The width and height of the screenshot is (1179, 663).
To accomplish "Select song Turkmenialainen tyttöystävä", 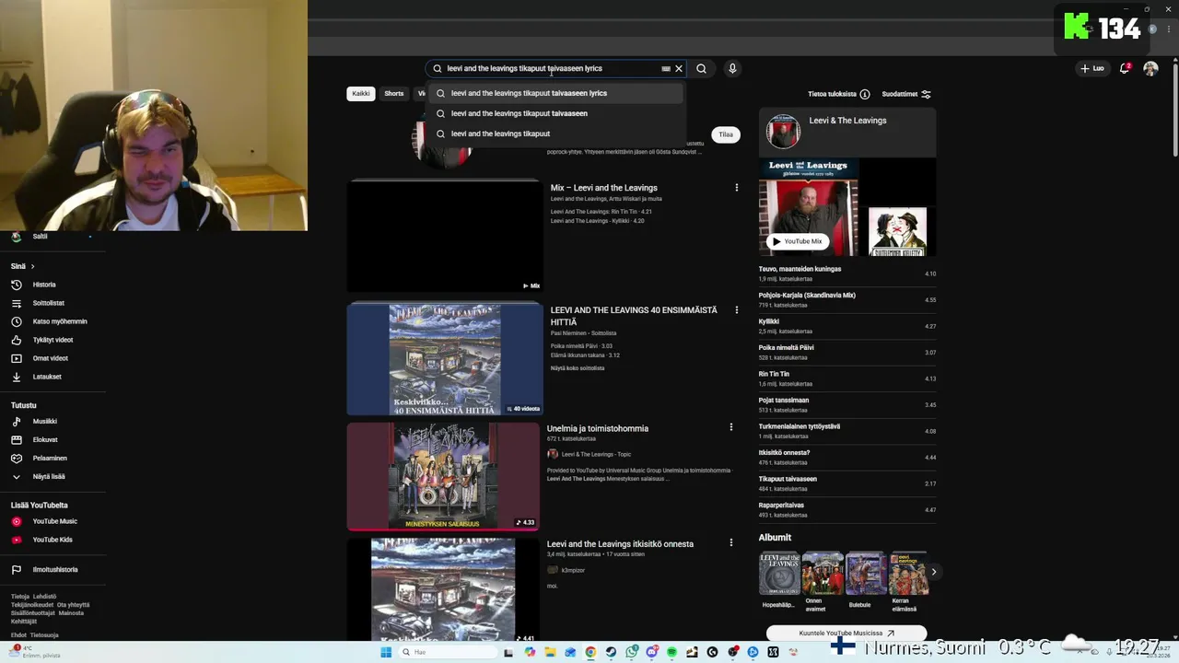I will (846, 431).
